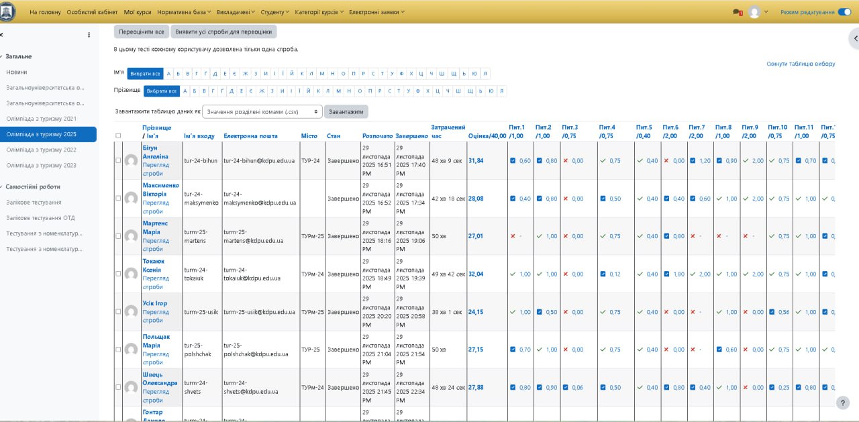The height and width of the screenshot is (422, 859).
Task: Click the Скинути таблицю вибору link
Action: pyautogui.click(x=801, y=64)
